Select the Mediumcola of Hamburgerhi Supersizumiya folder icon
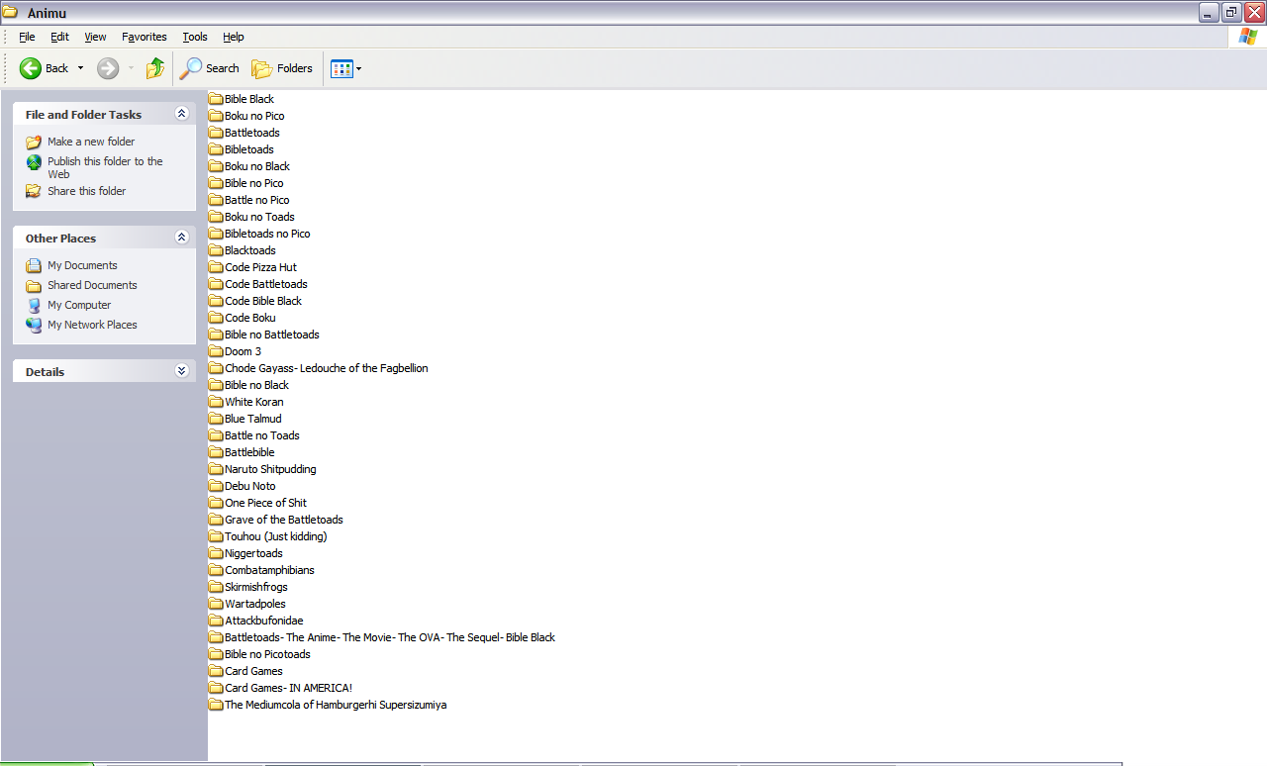Screen dimensions: 1267x766 [216, 705]
